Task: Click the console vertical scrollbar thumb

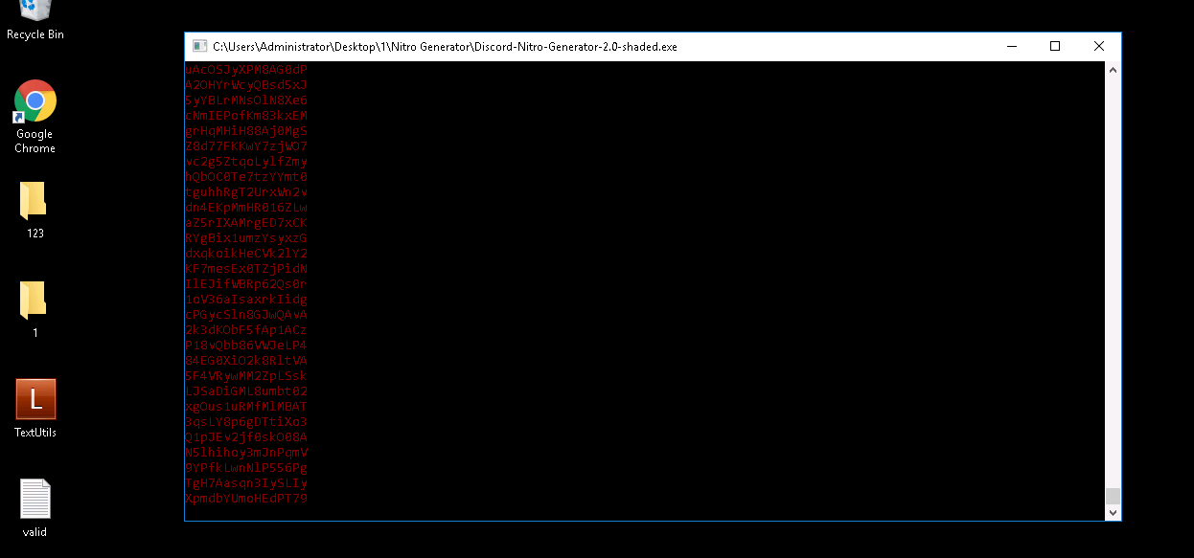Action: 1113,496
